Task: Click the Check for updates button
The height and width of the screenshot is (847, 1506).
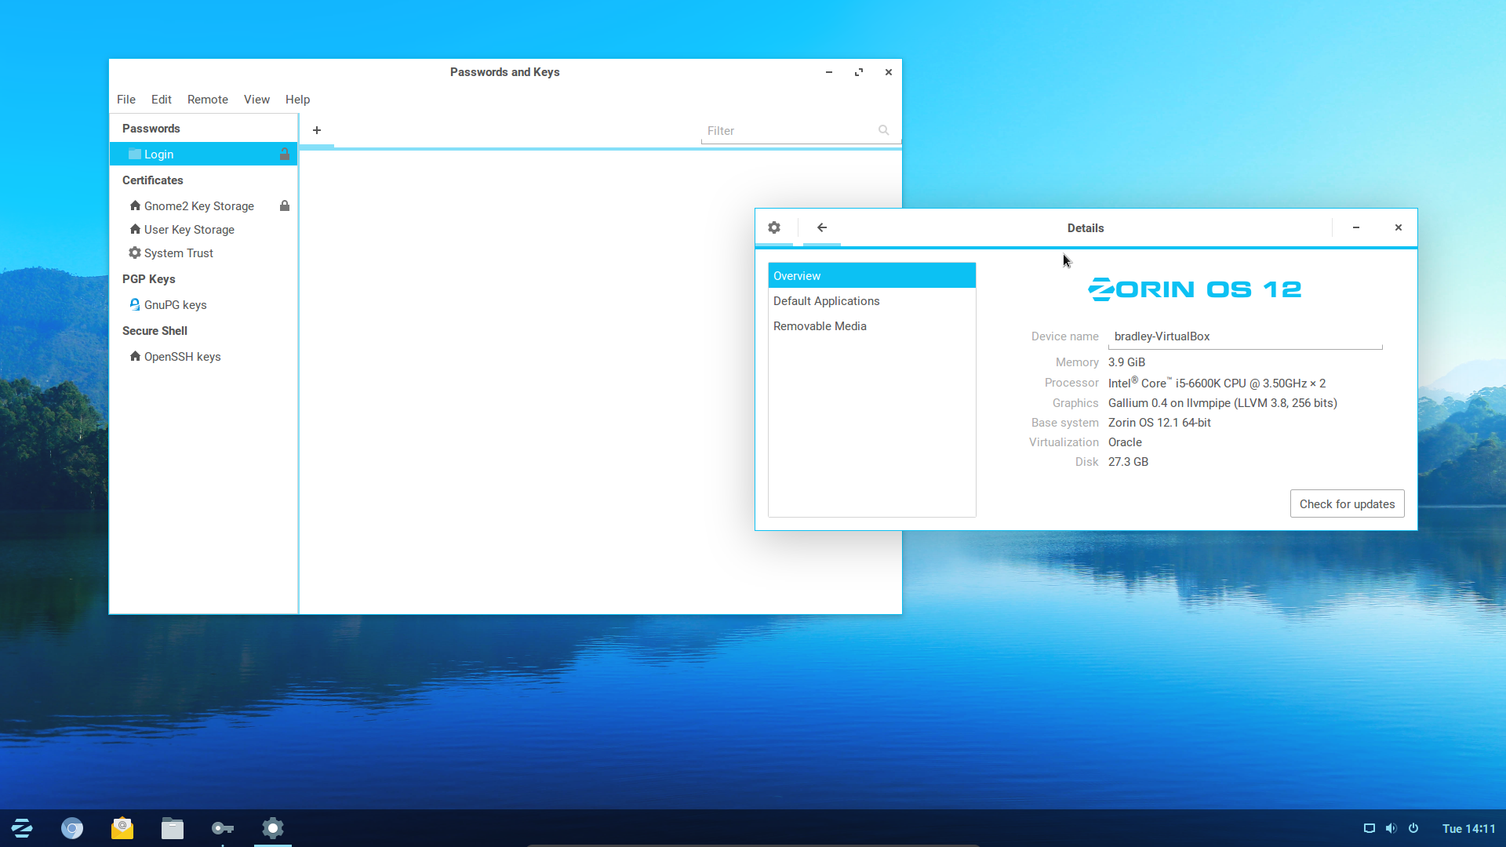Action: pos(1347,503)
